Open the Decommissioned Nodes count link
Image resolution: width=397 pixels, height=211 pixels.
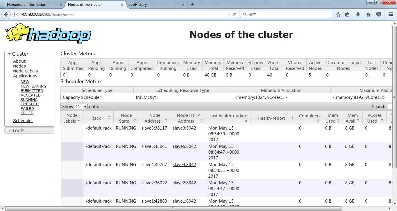click(x=327, y=75)
